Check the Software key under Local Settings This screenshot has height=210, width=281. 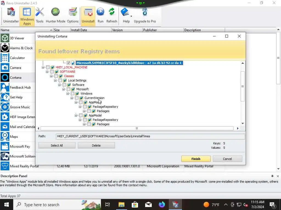point(64,85)
